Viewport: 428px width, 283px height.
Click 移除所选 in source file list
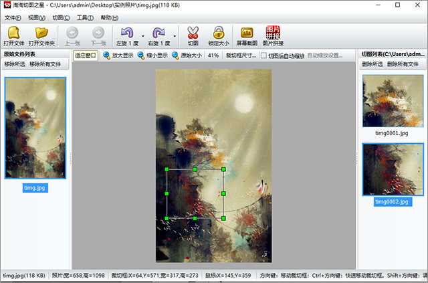click(15, 64)
